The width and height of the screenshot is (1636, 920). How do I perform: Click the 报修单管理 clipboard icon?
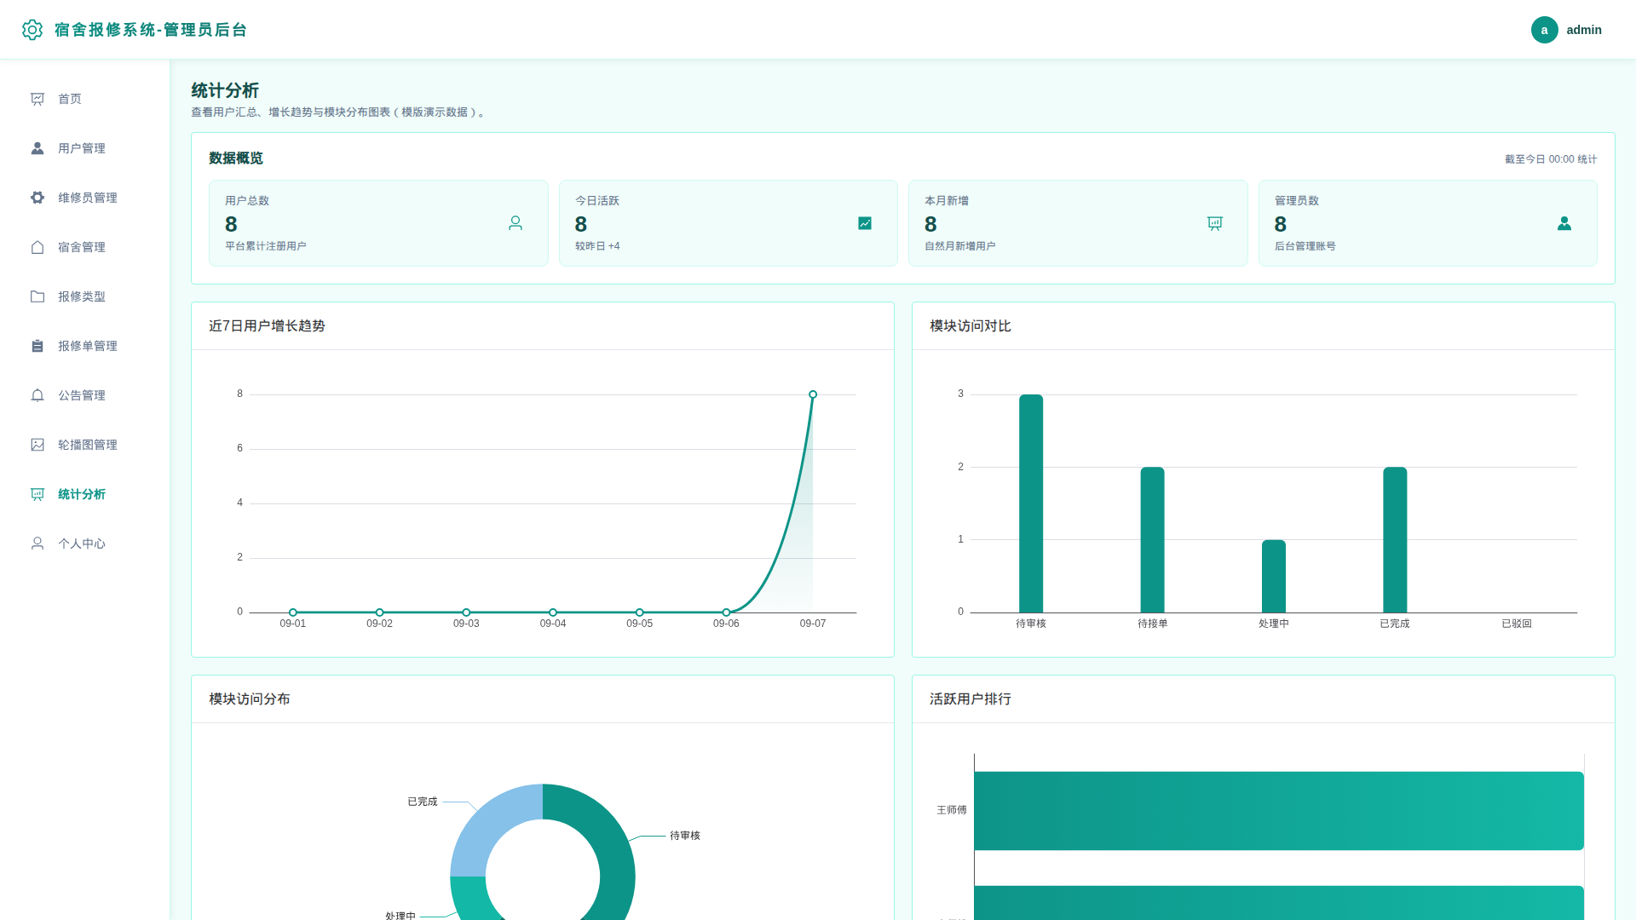pos(37,346)
